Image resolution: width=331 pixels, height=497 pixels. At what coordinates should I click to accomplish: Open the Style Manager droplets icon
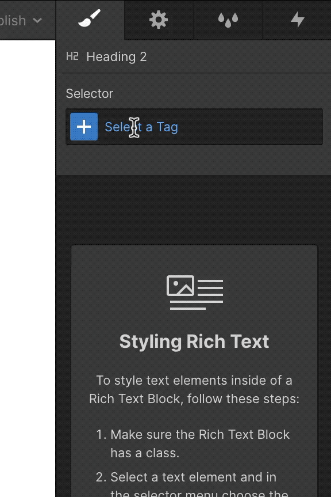click(228, 20)
